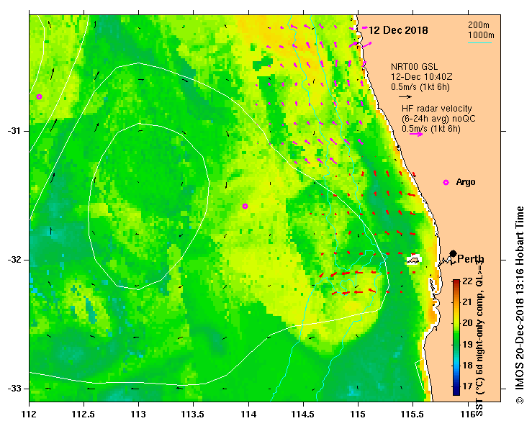Click the Argo float marker near 114E
532x426 pixels.
point(245,207)
